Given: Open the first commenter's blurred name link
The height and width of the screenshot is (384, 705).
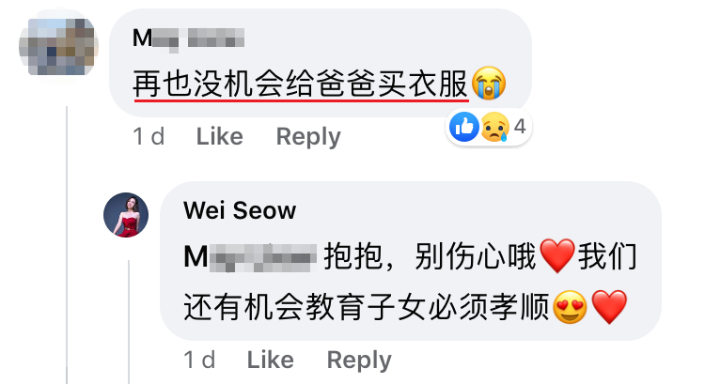Looking at the screenshot, I should [188, 38].
